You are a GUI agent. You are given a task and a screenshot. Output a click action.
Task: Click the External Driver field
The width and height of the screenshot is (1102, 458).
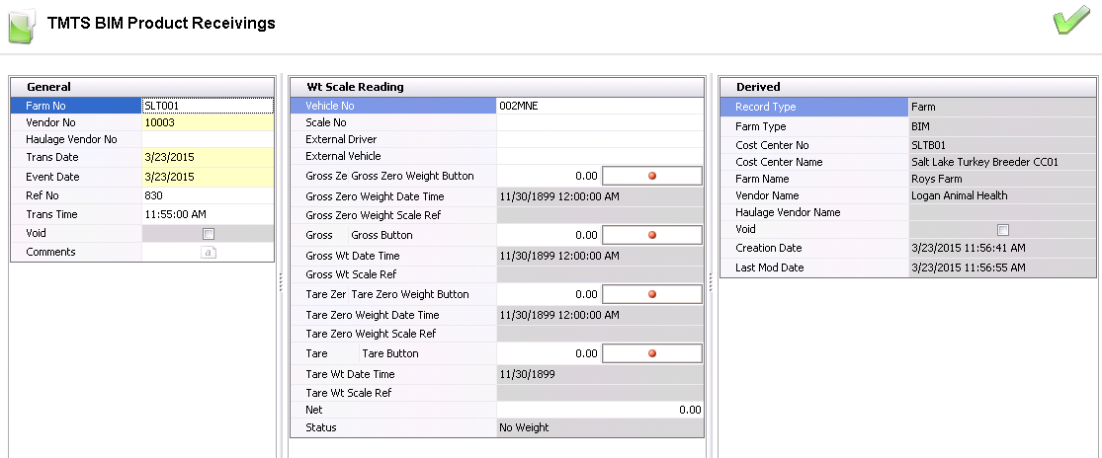tap(599, 140)
